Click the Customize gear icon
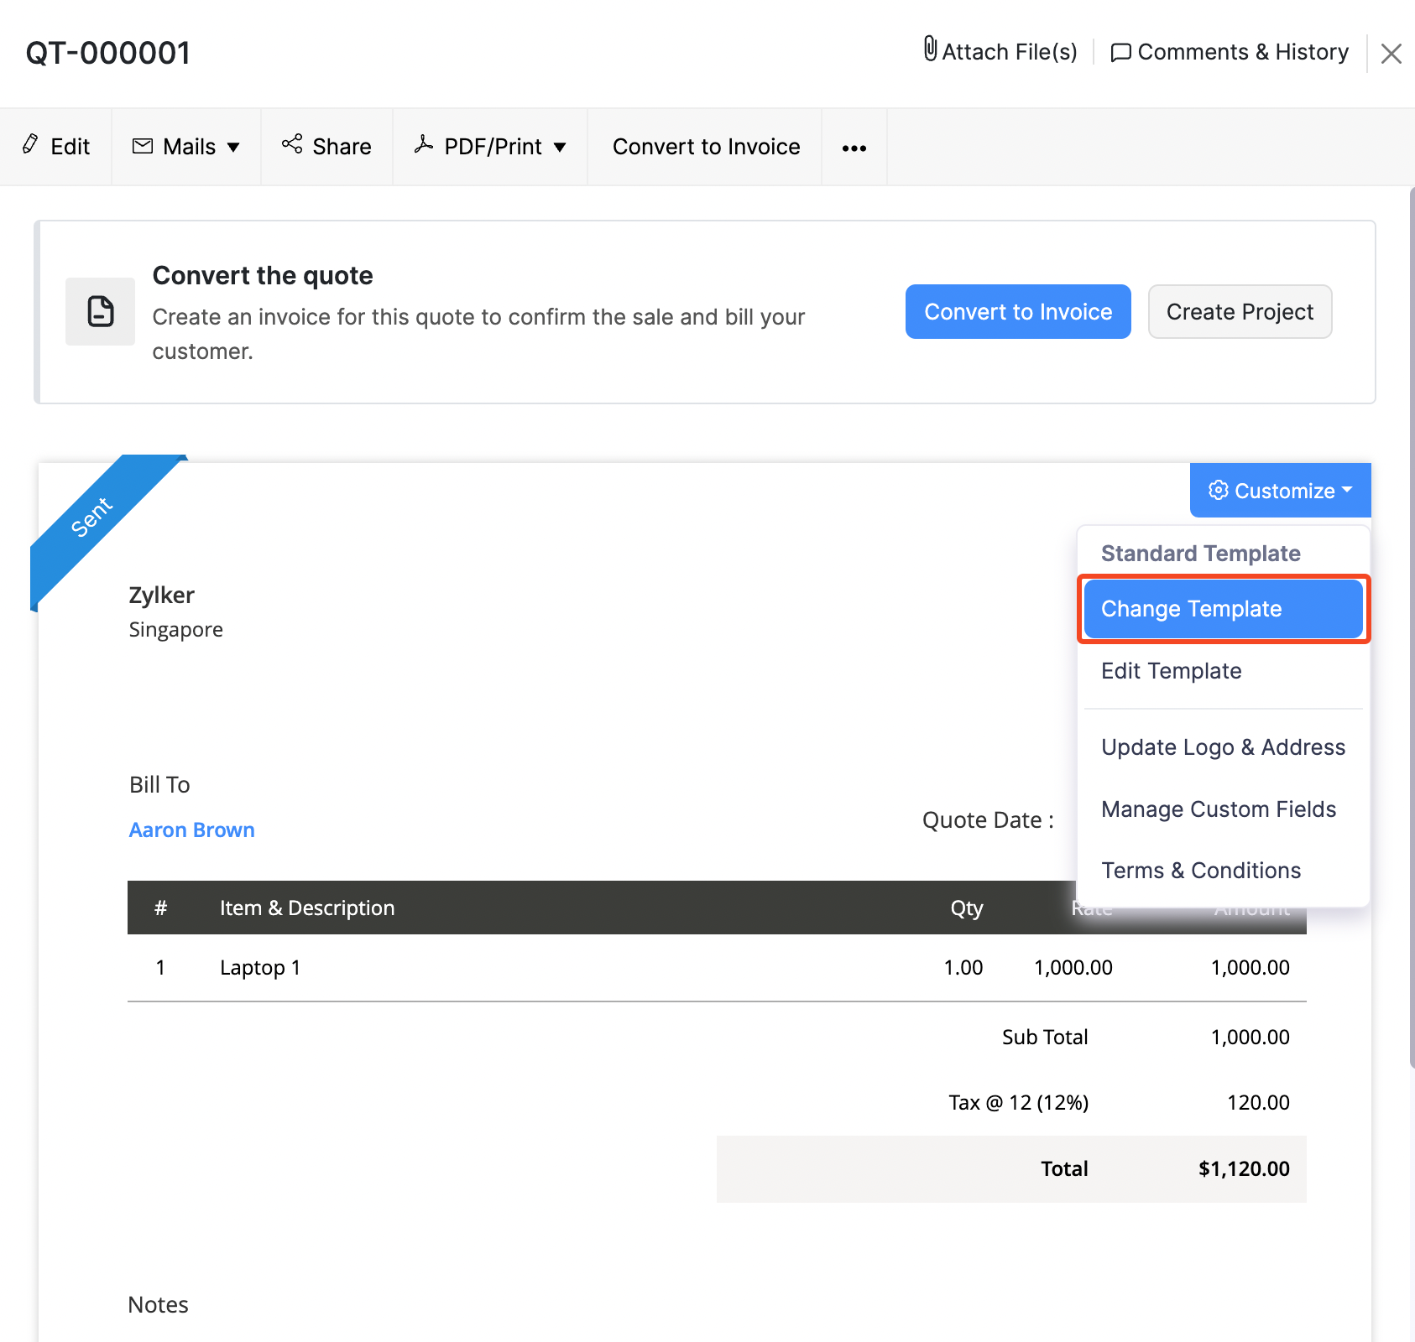Viewport: 1415px width, 1342px height. tap(1218, 491)
